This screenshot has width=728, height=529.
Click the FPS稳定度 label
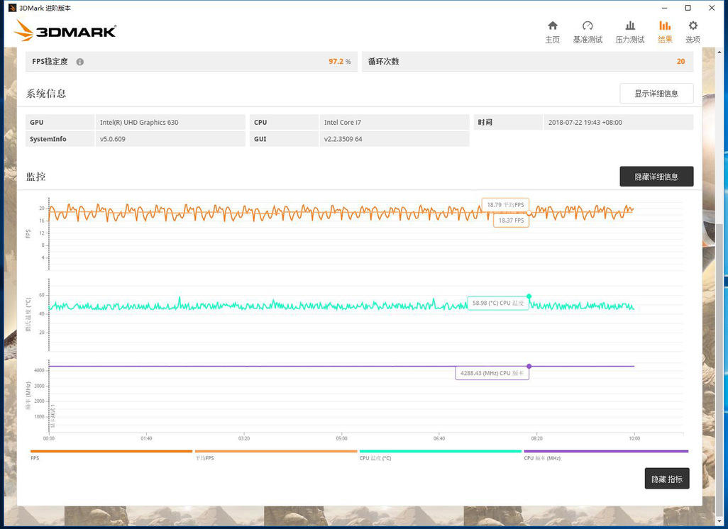(x=50, y=62)
